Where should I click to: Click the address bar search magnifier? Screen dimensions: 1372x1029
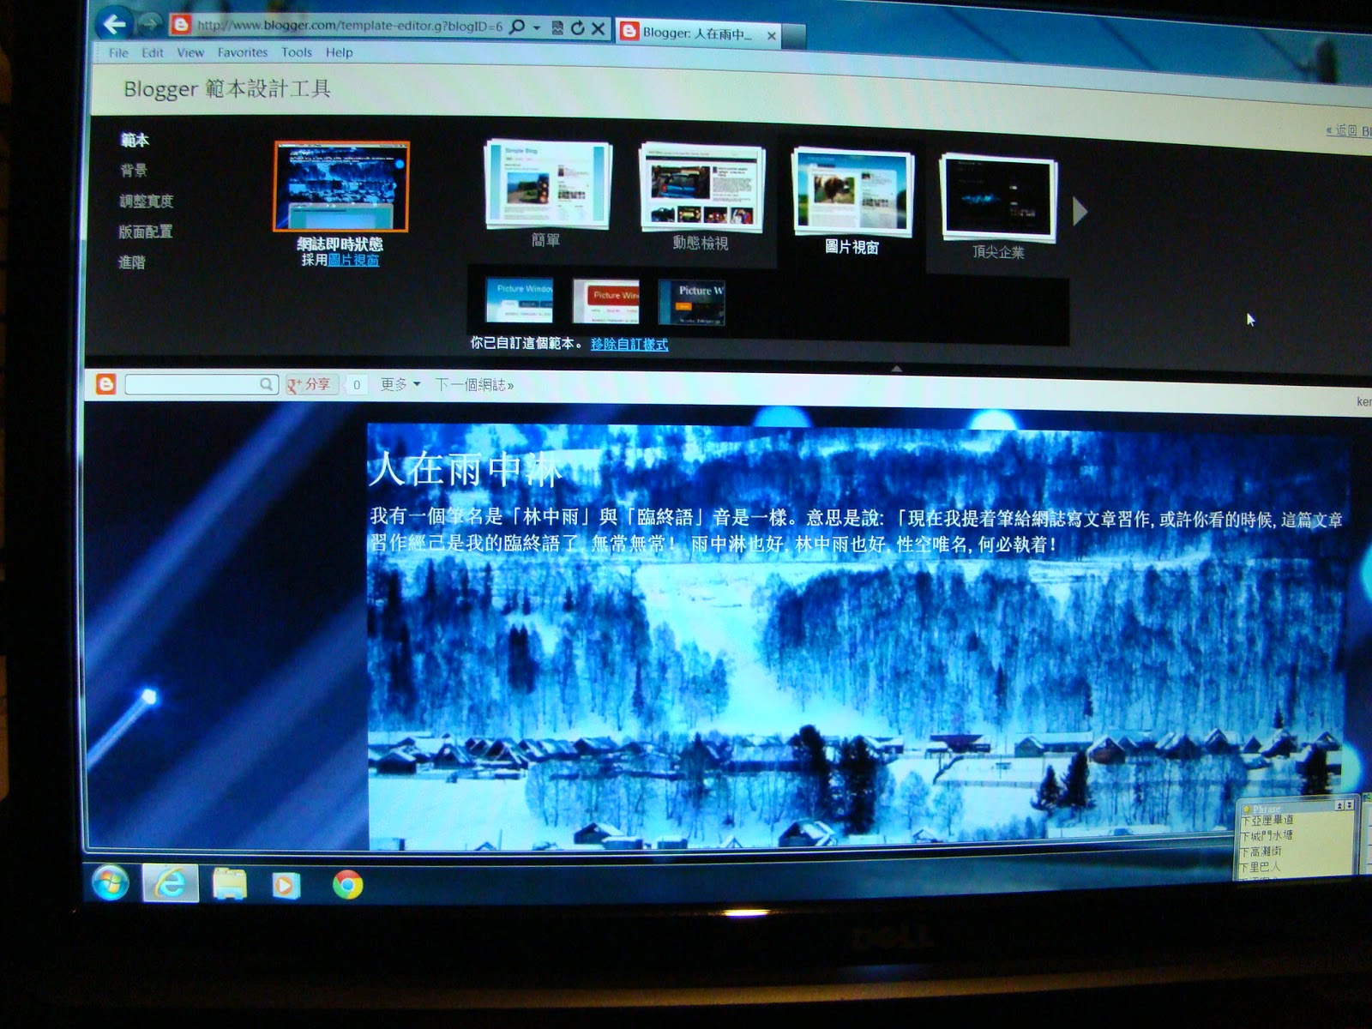[x=517, y=27]
